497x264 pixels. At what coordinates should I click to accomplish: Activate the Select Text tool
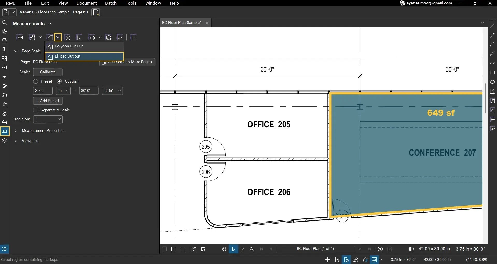pos(243,249)
